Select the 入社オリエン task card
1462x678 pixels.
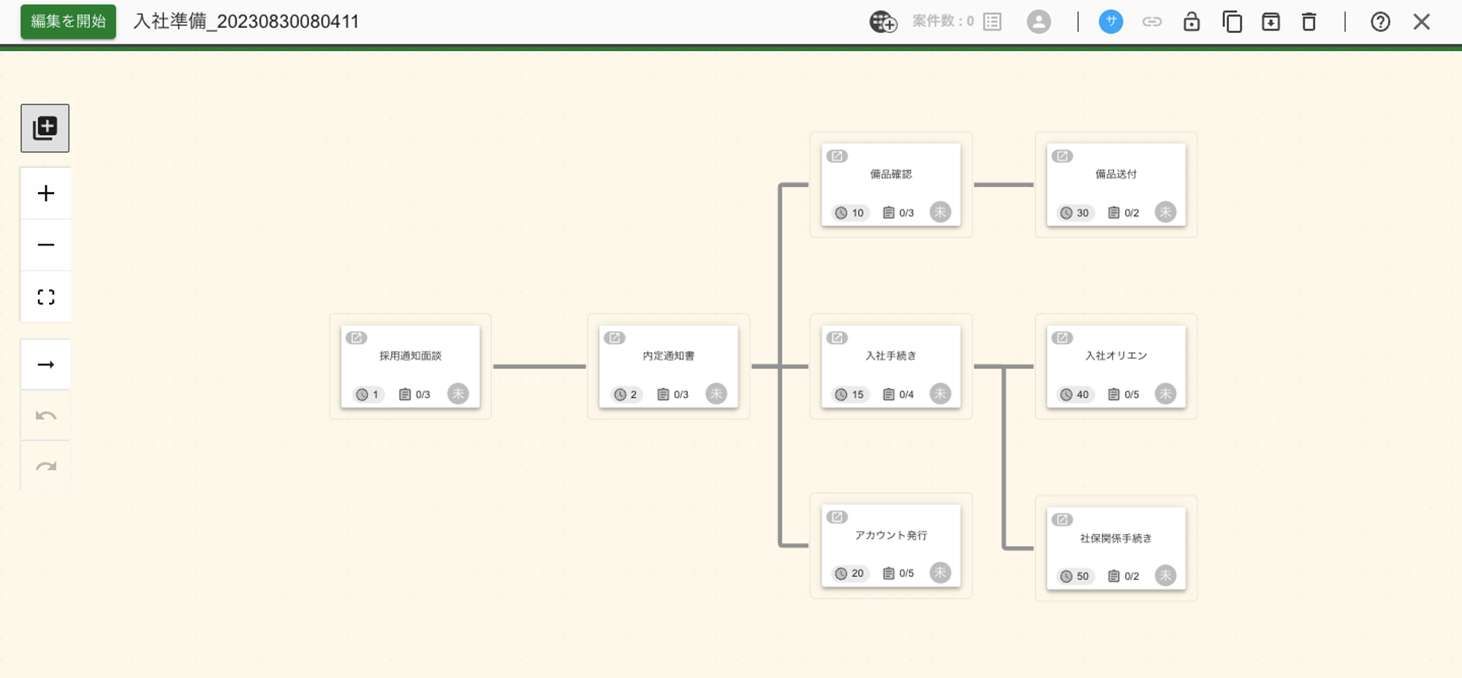[1116, 365]
